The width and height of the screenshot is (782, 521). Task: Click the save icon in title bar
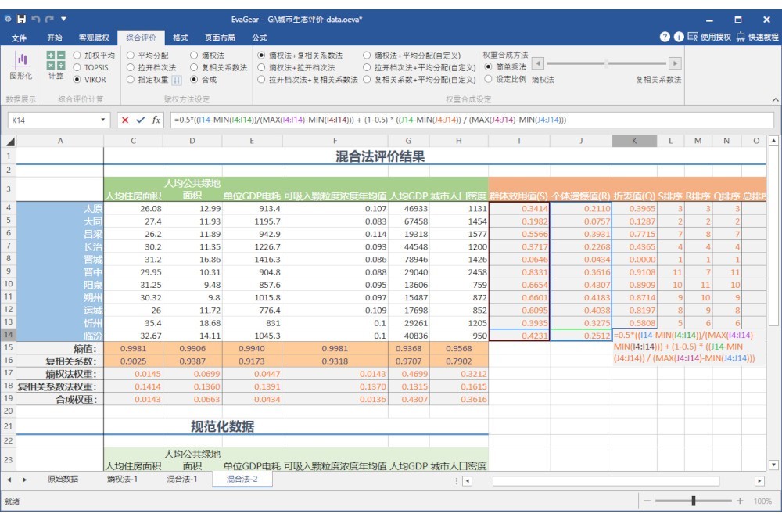click(x=21, y=18)
